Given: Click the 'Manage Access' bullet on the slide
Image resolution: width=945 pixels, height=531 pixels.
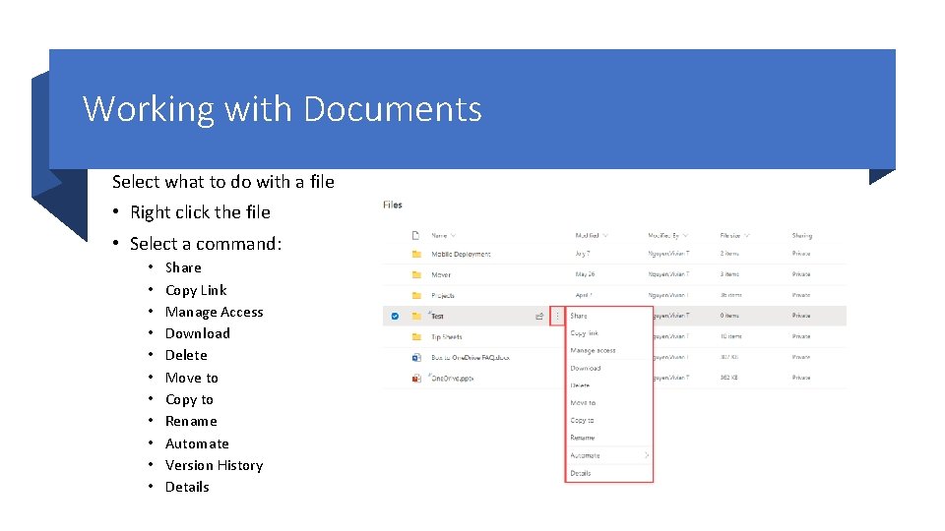Looking at the screenshot, I should 214,312.
